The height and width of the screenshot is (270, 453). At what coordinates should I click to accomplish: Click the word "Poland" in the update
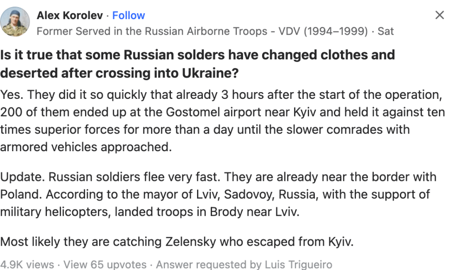pyautogui.click(x=21, y=194)
